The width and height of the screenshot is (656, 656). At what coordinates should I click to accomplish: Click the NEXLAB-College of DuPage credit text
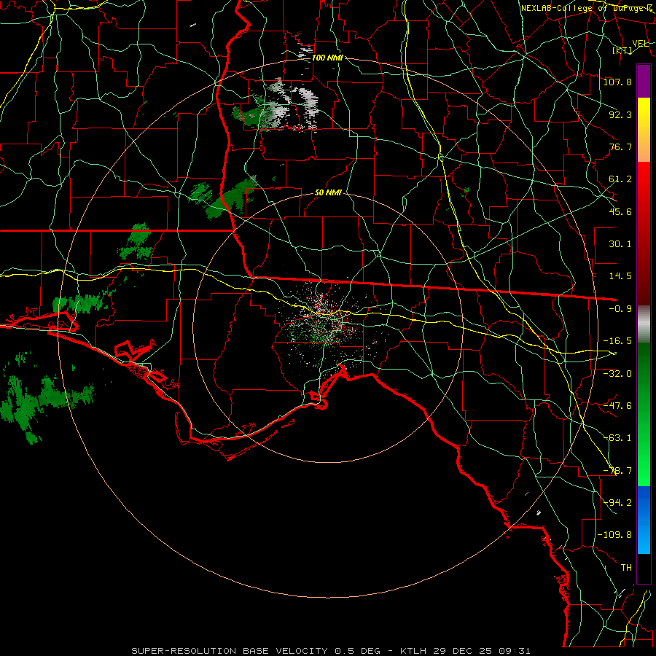tap(587, 8)
